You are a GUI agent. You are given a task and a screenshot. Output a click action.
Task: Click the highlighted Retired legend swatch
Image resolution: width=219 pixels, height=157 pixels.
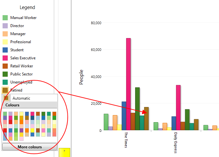5,90
